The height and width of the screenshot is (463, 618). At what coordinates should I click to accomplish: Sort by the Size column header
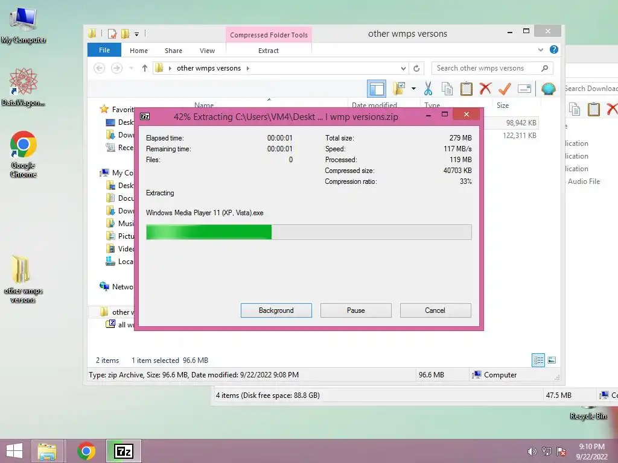pos(503,105)
